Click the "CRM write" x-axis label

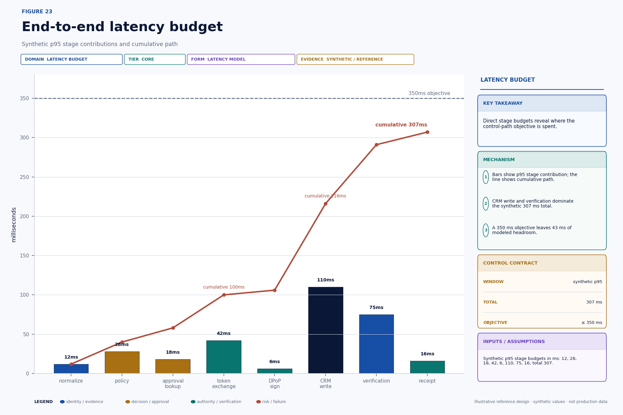click(325, 384)
